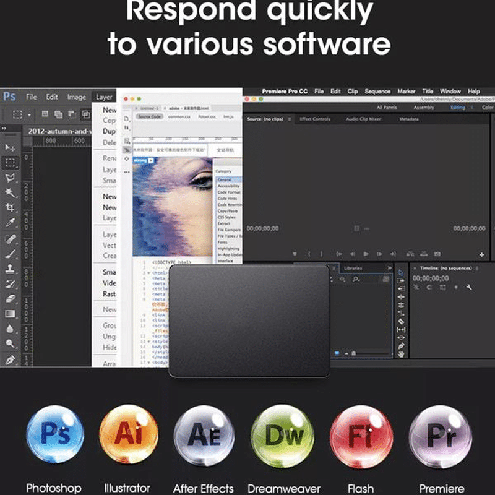The width and height of the screenshot is (495, 495).
Task: Add a marker in the Source monitor
Action: coord(295,254)
